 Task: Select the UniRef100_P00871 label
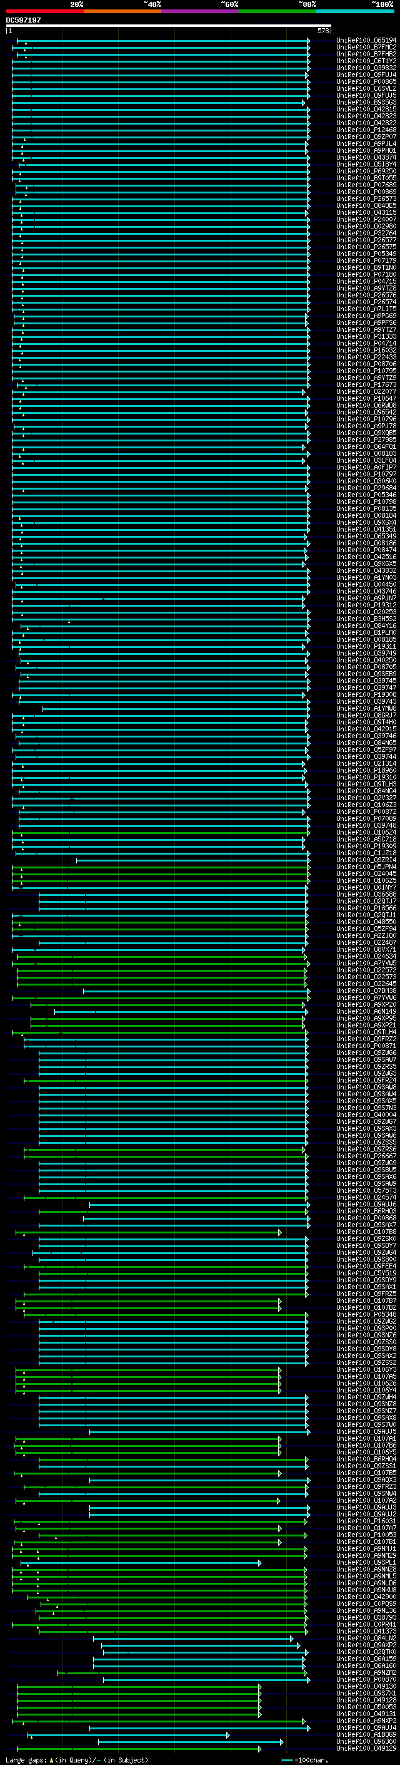(x=366, y=1046)
